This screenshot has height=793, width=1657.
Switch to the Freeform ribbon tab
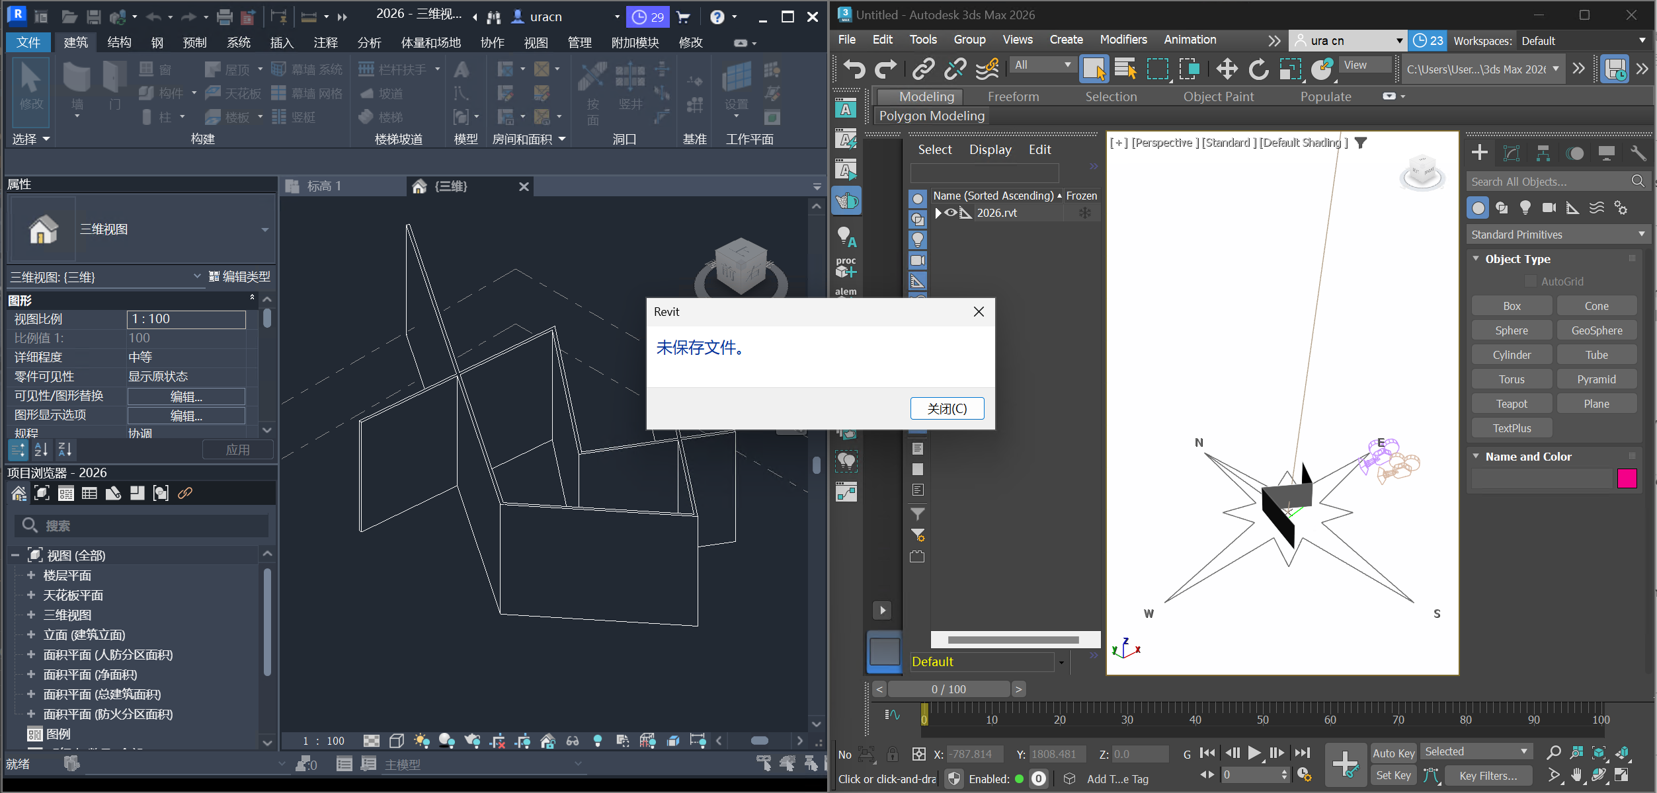click(x=1013, y=96)
